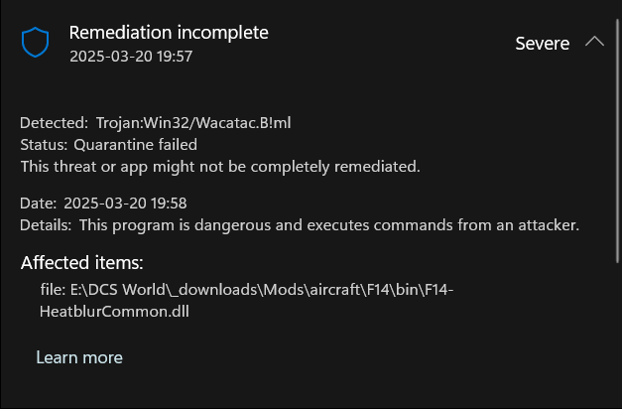Click the Status: field label
The image size is (622, 409).
coord(44,145)
